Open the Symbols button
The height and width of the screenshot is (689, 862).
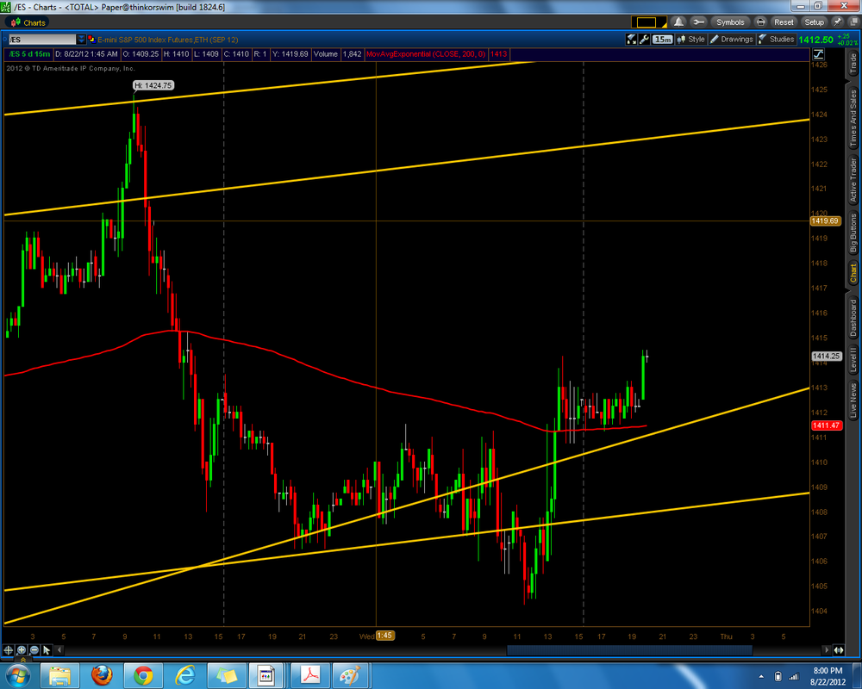(730, 22)
